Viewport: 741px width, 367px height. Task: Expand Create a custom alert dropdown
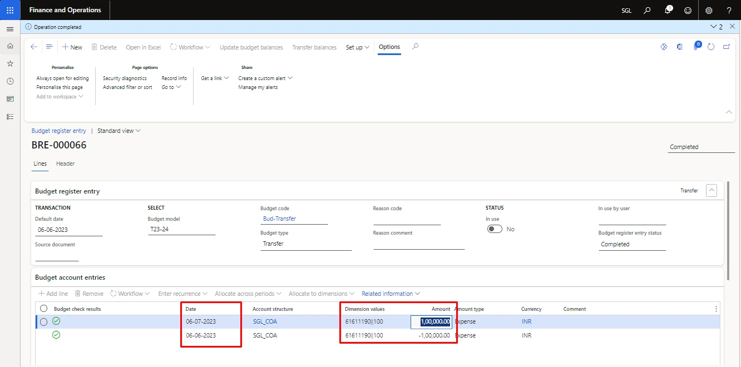[x=265, y=78]
